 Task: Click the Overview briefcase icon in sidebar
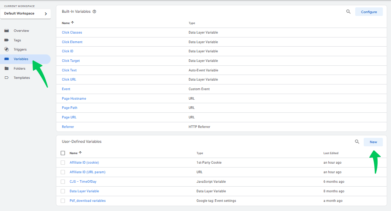tap(6, 31)
